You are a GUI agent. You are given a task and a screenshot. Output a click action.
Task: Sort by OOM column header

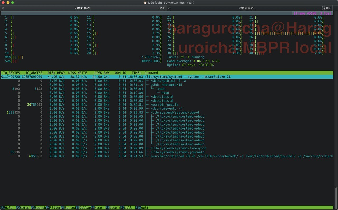[118, 73]
